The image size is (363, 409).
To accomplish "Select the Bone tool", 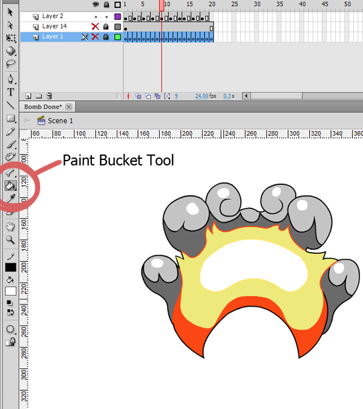I will click(x=10, y=173).
